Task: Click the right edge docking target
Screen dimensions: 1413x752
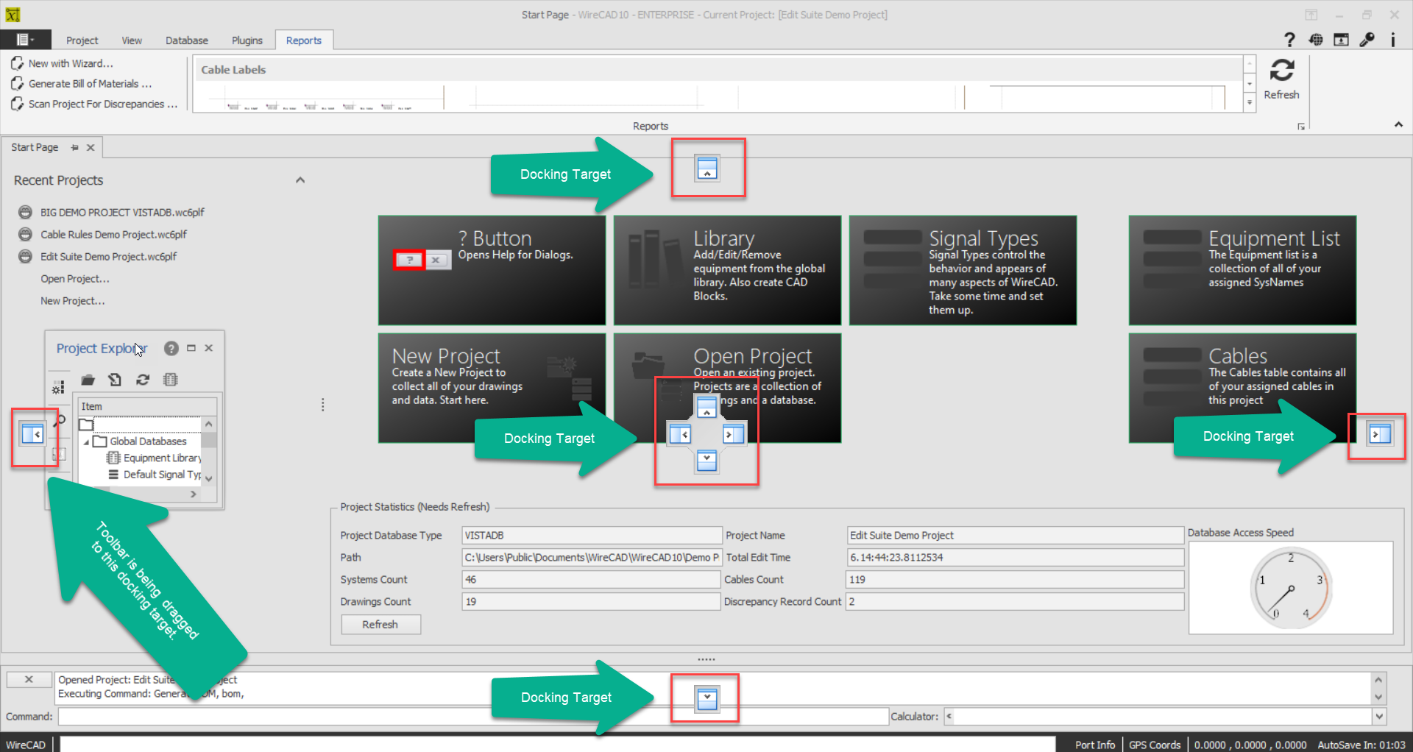Action: pos(1380,434)
